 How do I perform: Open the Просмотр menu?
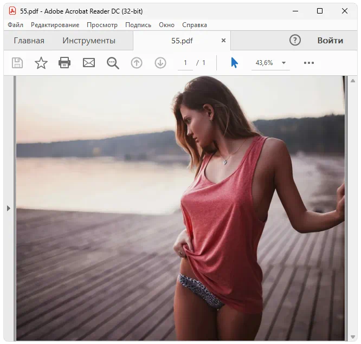point(102,25)
